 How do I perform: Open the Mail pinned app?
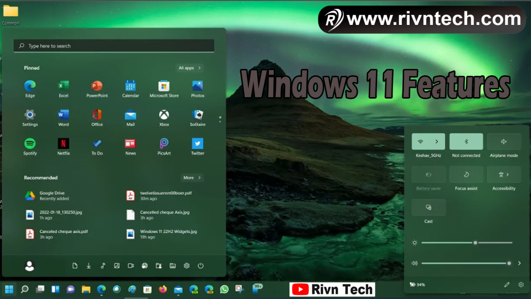point(130,118)
